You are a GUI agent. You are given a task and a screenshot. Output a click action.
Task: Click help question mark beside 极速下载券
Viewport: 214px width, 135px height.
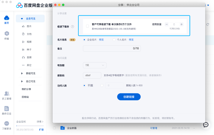point(72,27)
